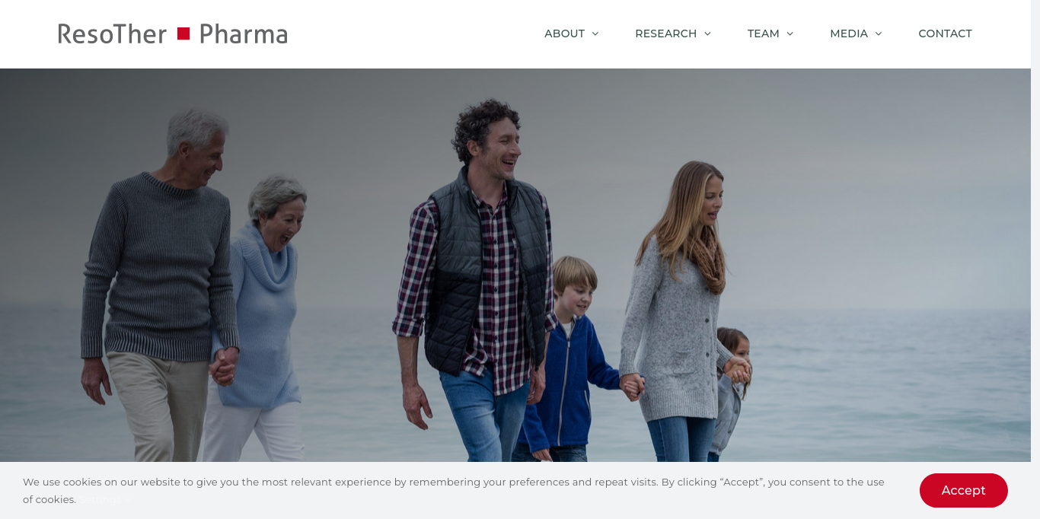Click the word Pharma in the logo
Viewport: 1040px width, 519px height.
244,33
